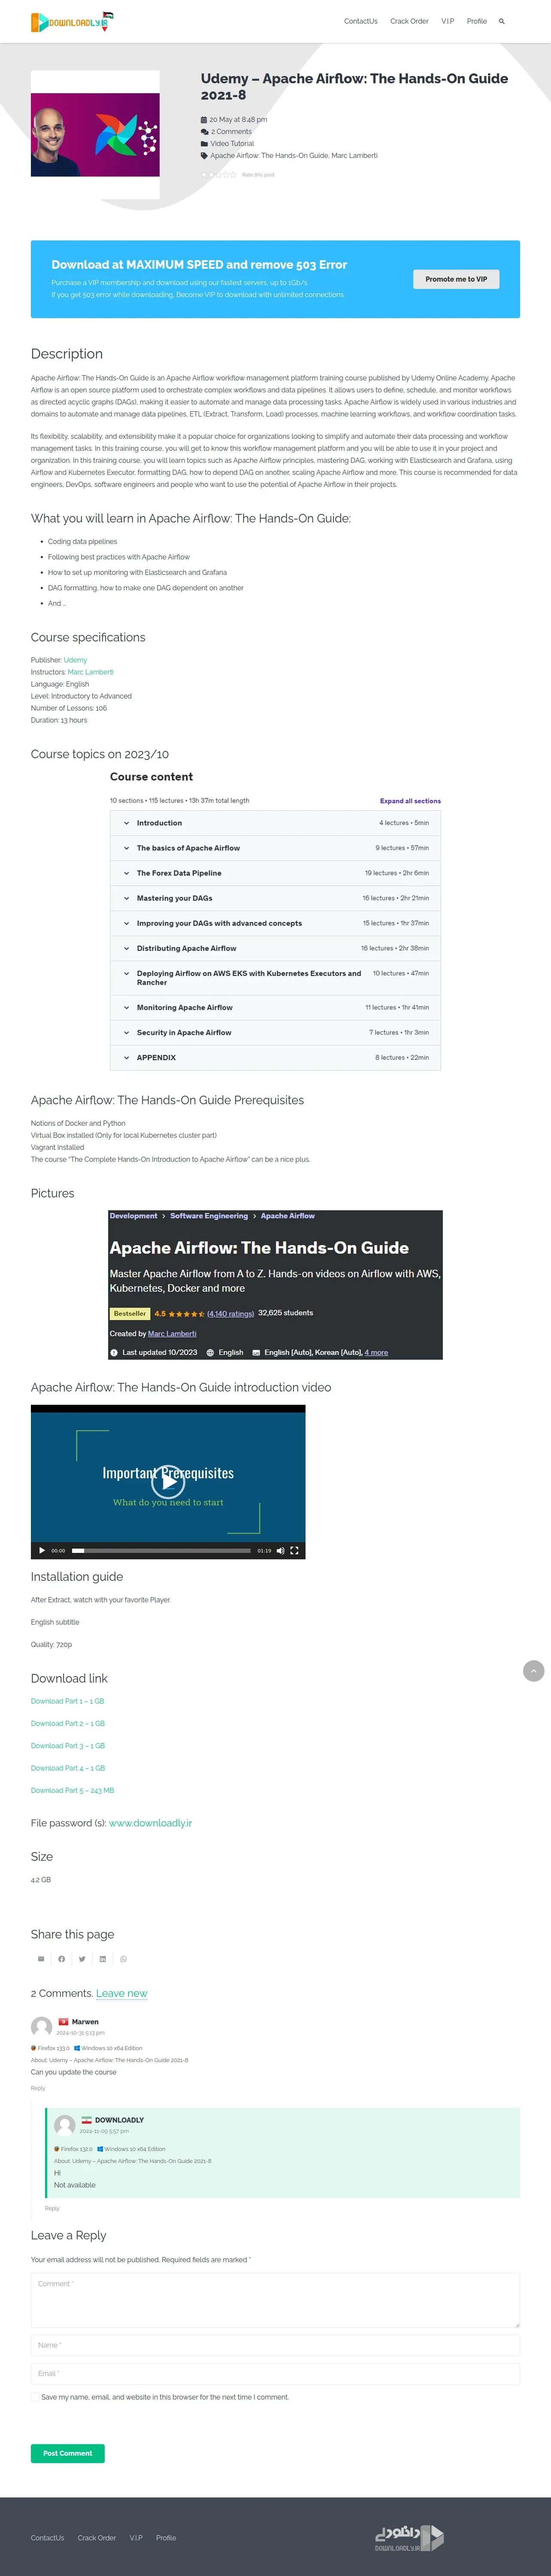551x2576 pixels.
Task: Open the Video Tutorial category link
Action: 232,143
